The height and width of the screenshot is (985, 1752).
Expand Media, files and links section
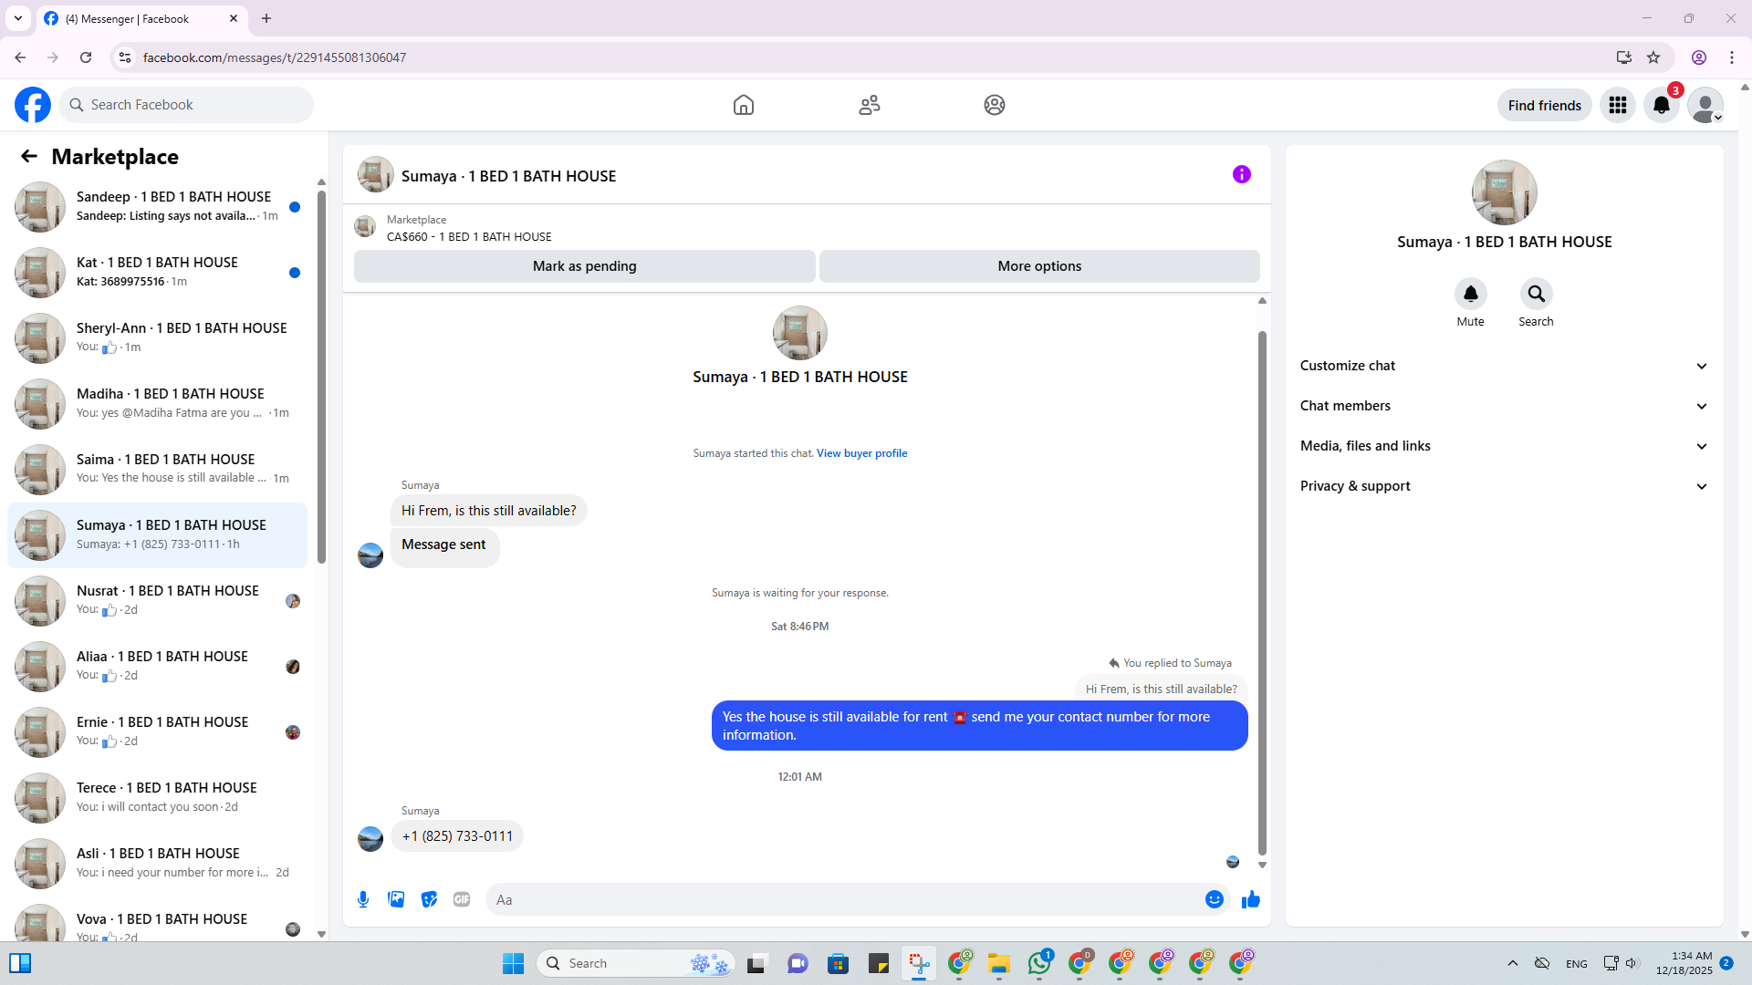(x=1503, y=446)
